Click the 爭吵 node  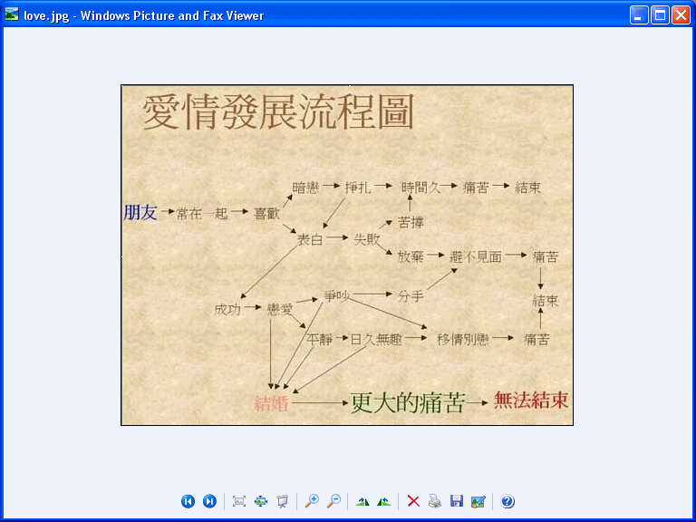337,295
